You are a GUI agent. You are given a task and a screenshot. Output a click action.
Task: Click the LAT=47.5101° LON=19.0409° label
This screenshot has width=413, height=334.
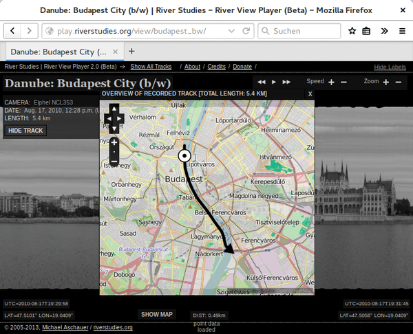click(39, 315)
